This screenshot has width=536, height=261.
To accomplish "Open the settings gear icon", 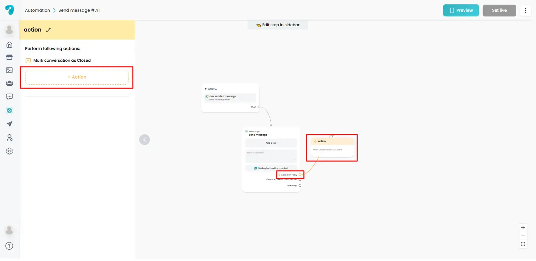I will tap(10, 151).
